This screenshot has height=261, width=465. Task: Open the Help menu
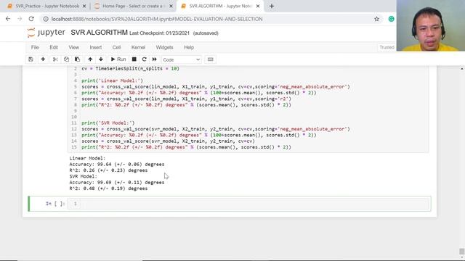(189, 47)
